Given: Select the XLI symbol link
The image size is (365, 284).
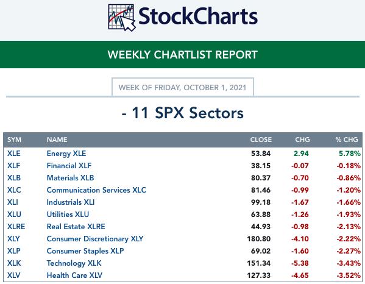Looking at the screenshot, I should coord(13,202).
